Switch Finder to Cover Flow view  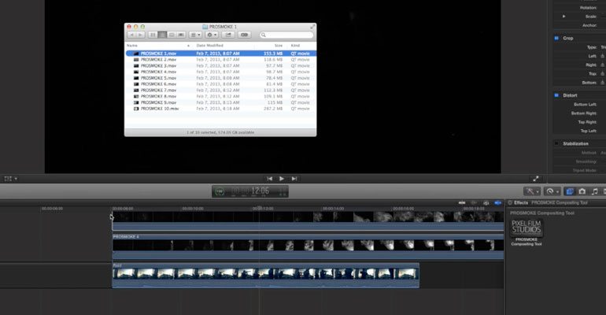(x=181, y=35)
